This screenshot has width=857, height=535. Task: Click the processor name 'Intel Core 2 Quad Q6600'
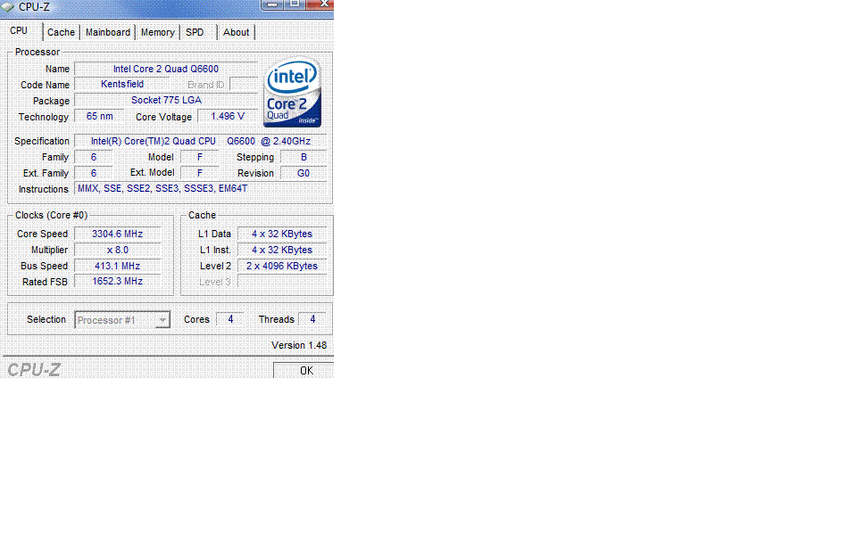click(x=166, y=69)
